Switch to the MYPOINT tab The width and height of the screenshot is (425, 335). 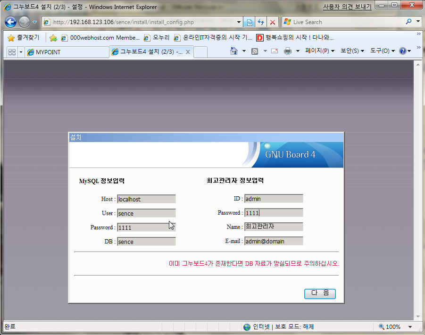pos(67,52)
